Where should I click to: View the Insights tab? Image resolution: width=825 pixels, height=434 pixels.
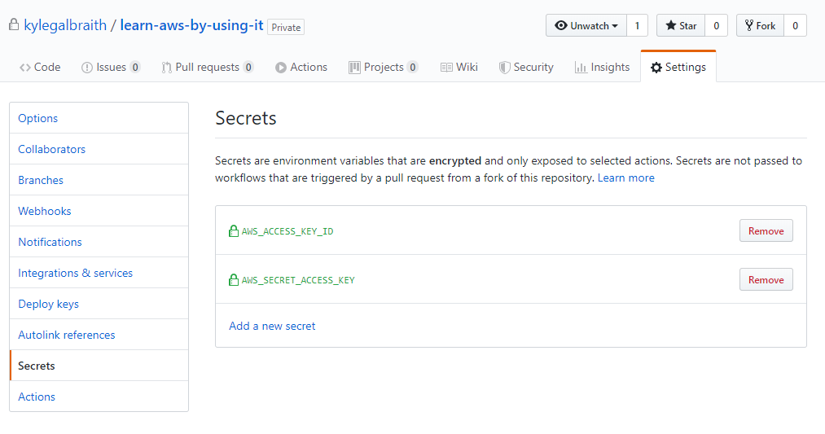(603, 67)
